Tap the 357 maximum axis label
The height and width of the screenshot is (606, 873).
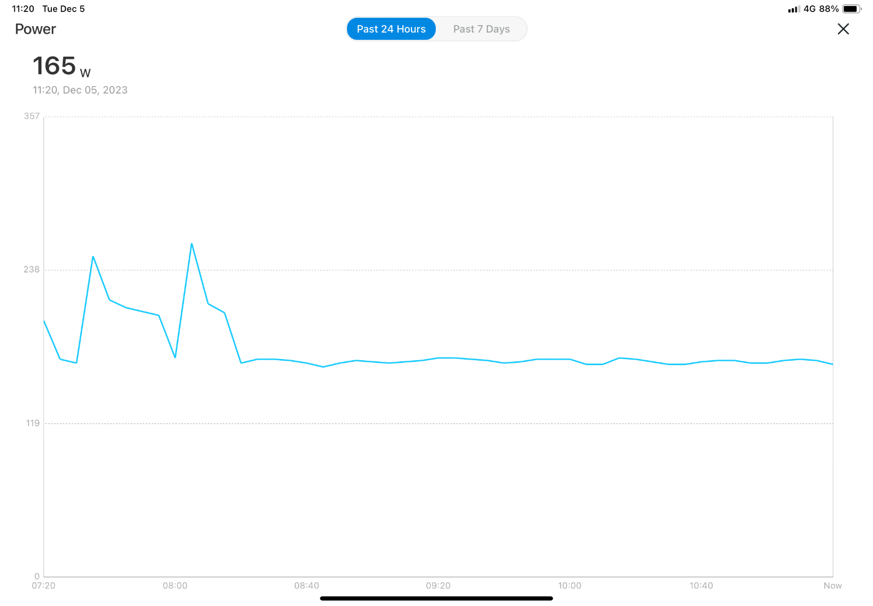click(x=32, y=116)
